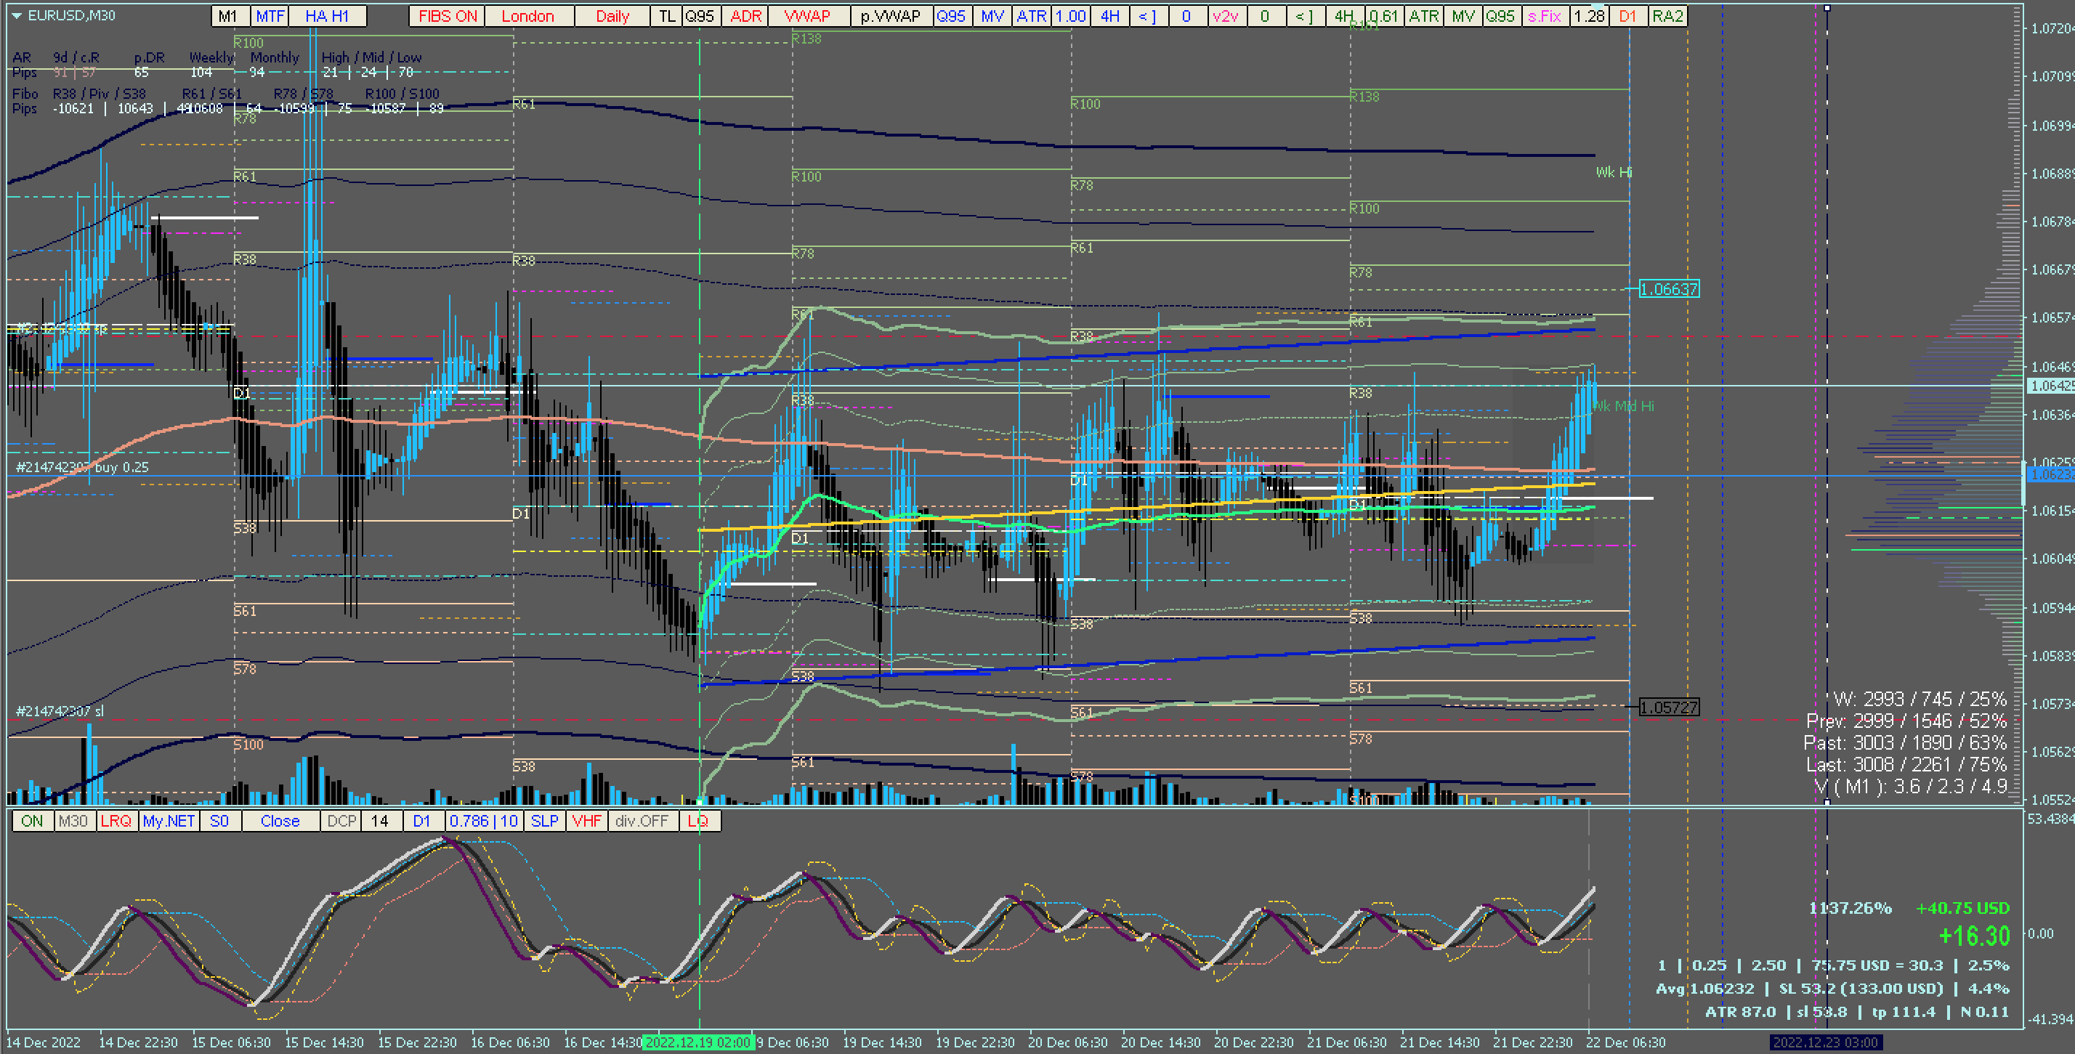
Task: Select the HA H1 button
Action: coord(327,16)
